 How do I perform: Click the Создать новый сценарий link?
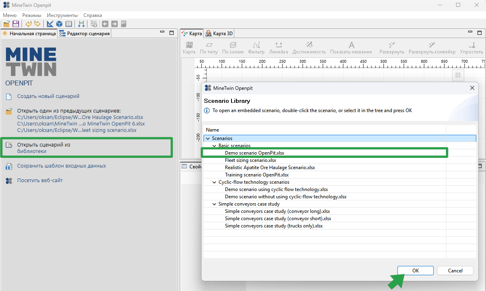click(x=48, y=96)
